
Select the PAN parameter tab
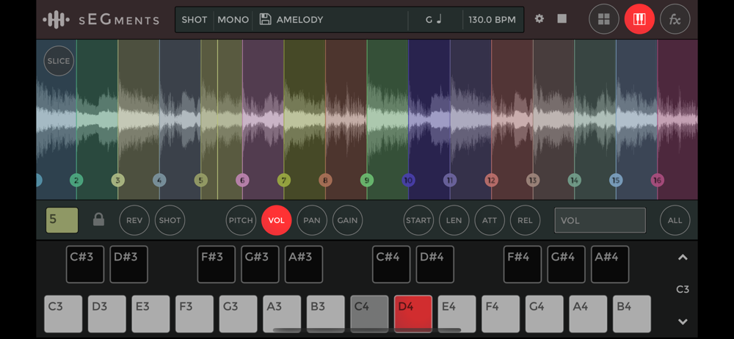click(312, 220)
